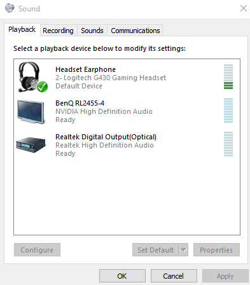Screen dimensions: 250x285
Task: Switch to the Playback tab
Action: [22, 29]
